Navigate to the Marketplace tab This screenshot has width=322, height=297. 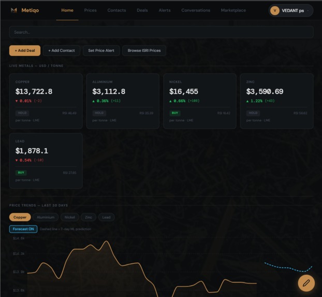tap(233, 10)
